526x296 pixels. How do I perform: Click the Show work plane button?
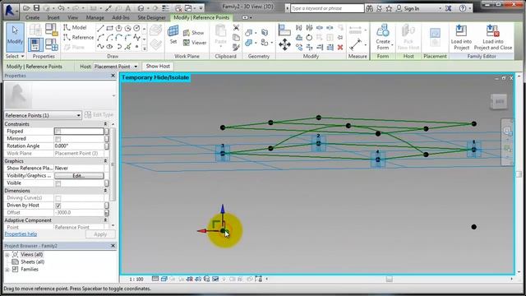[194, 33]
